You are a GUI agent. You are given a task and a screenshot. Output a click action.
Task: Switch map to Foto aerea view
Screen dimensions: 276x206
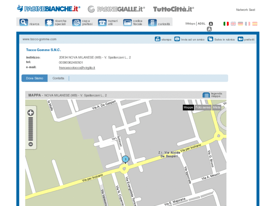(x=203, y=107)
